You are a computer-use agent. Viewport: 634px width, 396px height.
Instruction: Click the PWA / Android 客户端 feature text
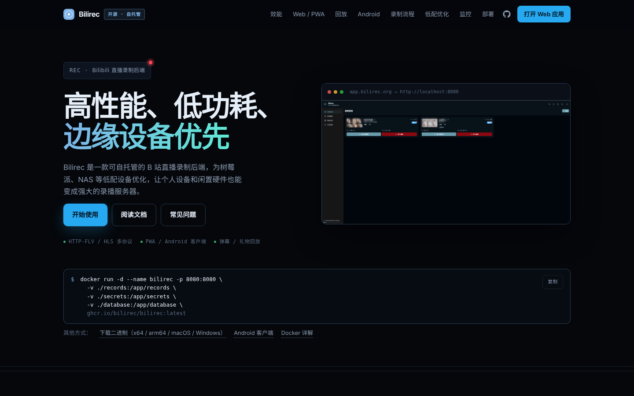point(176,242)
